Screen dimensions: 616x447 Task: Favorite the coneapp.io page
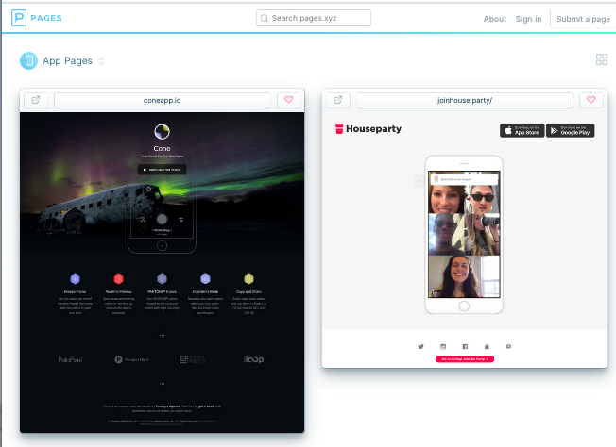pyautogui.click(x=289, y=100)
